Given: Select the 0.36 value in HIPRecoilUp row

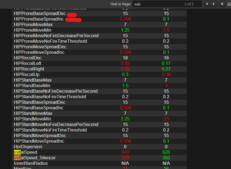Looking at the screenshot, I should [166, 74].
